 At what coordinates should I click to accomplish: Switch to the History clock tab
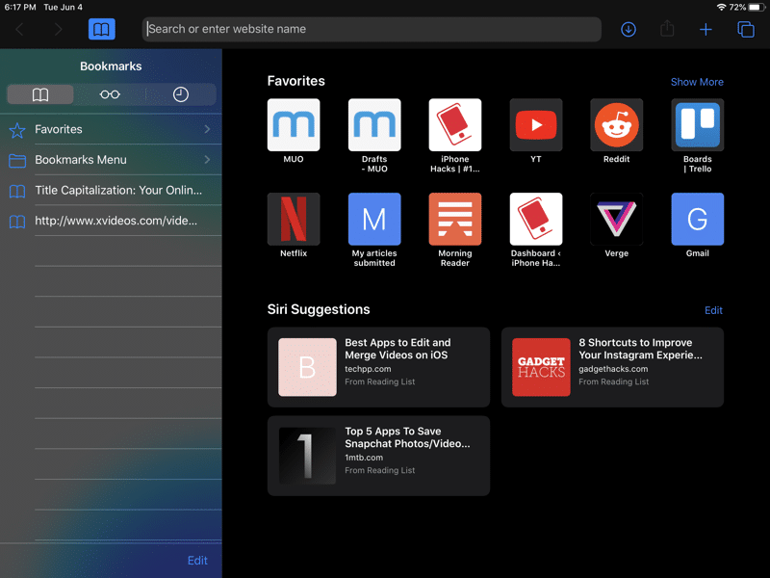181,94
